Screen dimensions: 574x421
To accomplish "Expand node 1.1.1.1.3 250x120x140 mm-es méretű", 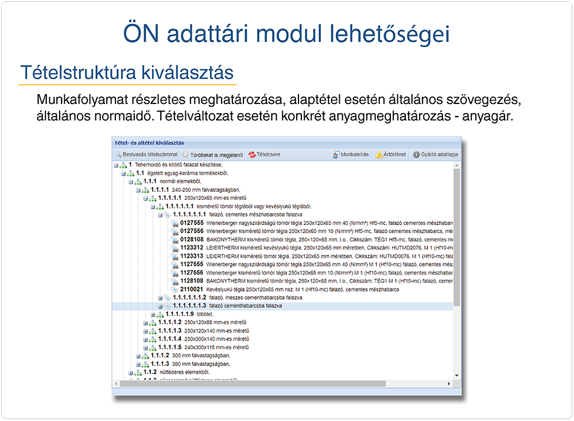I will [145, 331].
